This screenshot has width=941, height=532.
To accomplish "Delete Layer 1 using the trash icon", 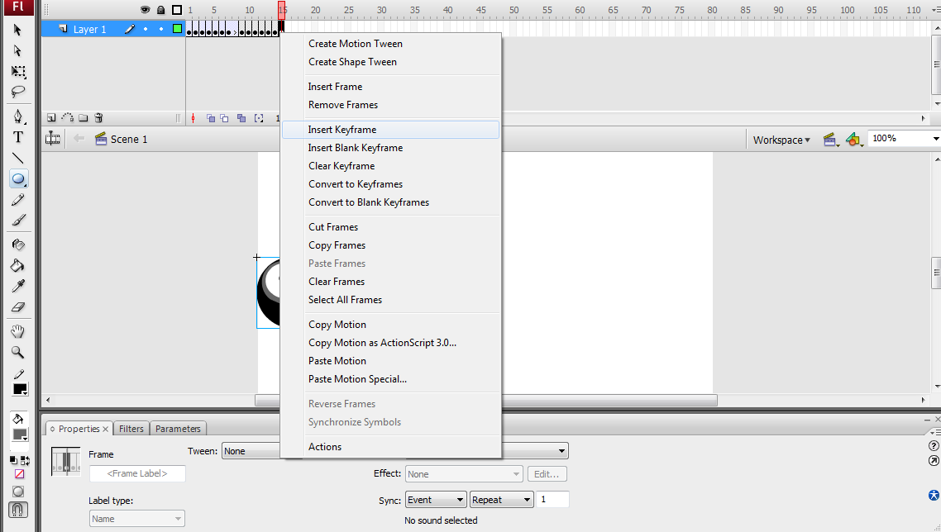I will (x=98, y=116).
